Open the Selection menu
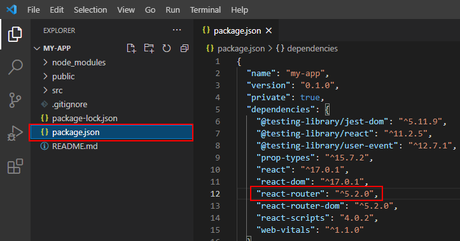460x241 pixels. 90,10
